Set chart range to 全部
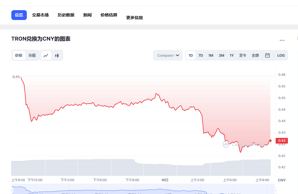 (x=255, y=56)
